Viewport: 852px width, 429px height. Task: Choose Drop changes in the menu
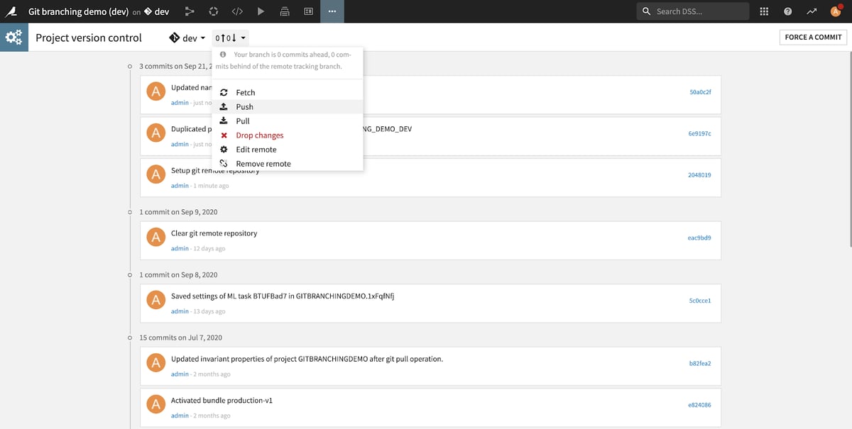[x=260, y=135]
